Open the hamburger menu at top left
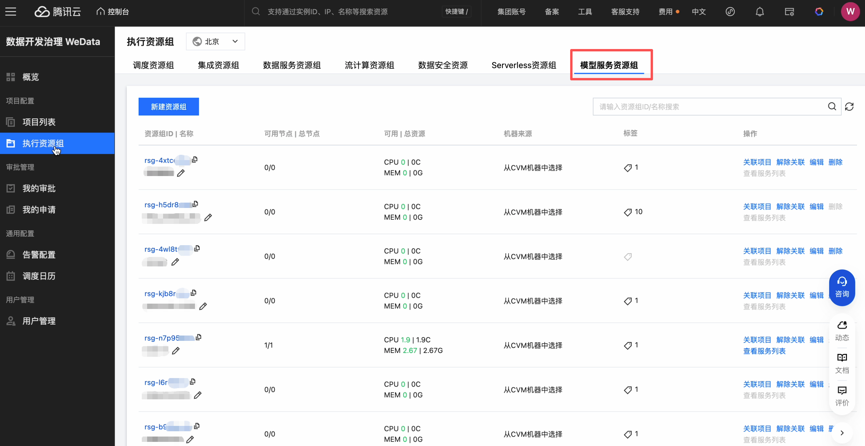 tap(11, 12)
